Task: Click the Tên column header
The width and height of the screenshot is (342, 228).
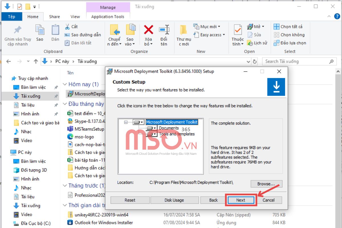Action: pos(70,73)
